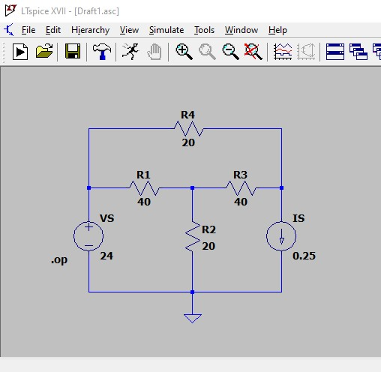Screen dimensions: 381x372
Task: Click the New Schematic toolbar icon
Action: tap(20, 52)
